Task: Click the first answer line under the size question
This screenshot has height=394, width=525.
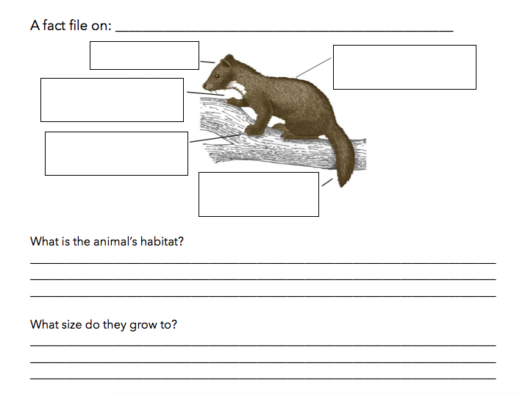Action: 262,345
